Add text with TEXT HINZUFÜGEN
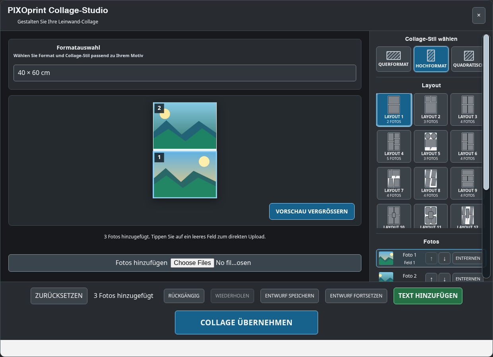Screen dimensions: 493x357 428,296
